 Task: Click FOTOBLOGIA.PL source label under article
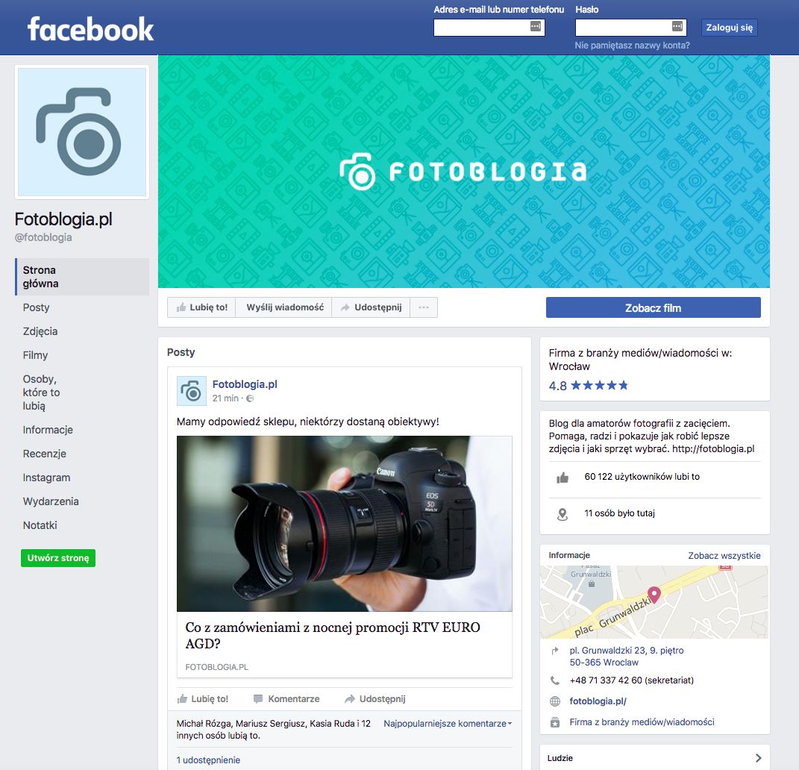click(216, 667)
